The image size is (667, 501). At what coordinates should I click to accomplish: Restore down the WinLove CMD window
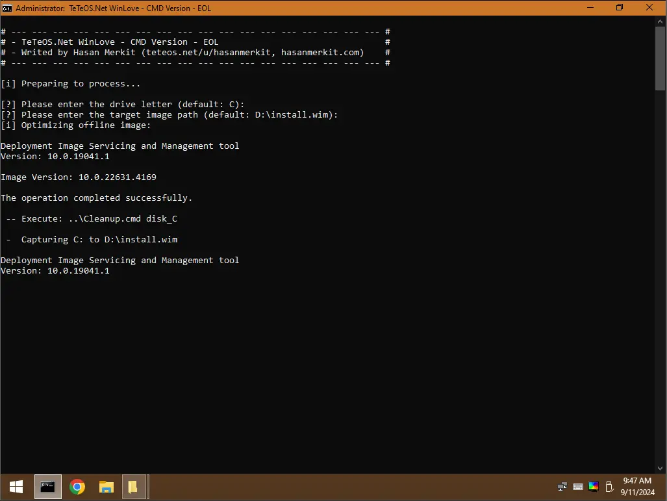pyautogui.click(x=620, y=8)
